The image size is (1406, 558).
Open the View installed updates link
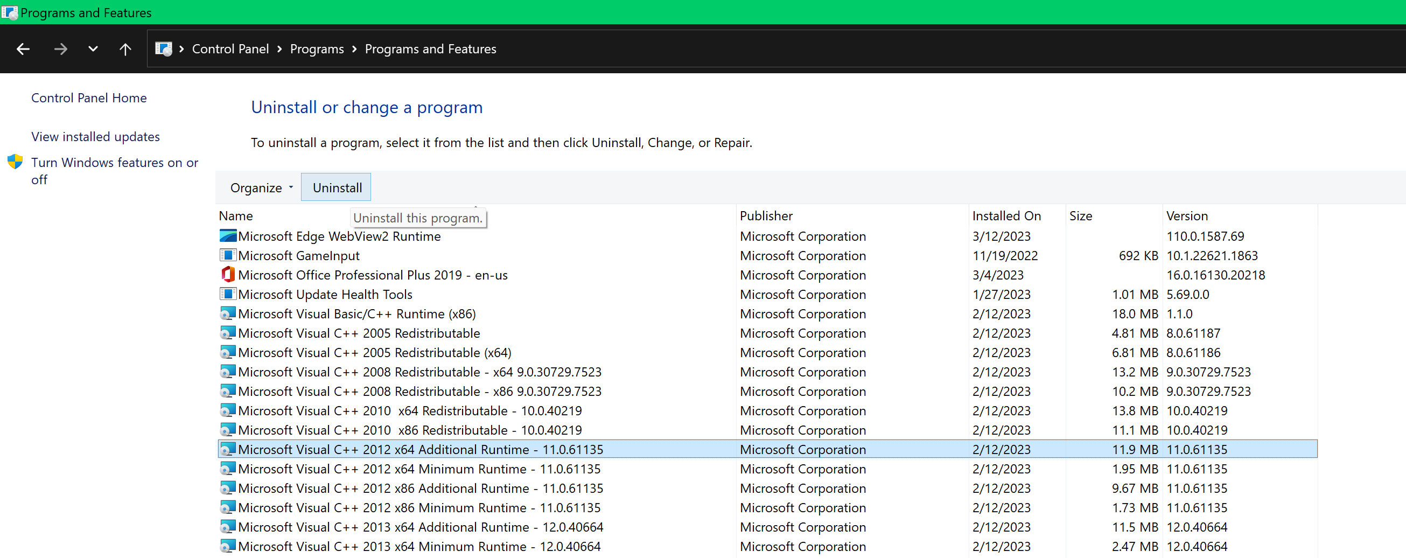(x=95, y=136)
